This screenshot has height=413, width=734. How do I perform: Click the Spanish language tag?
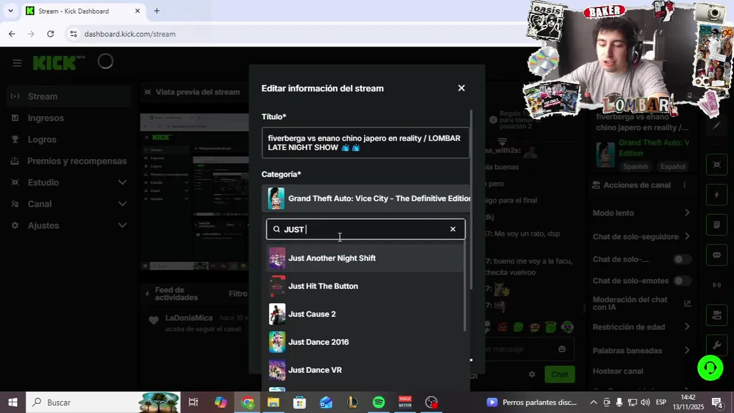(636, 166)
